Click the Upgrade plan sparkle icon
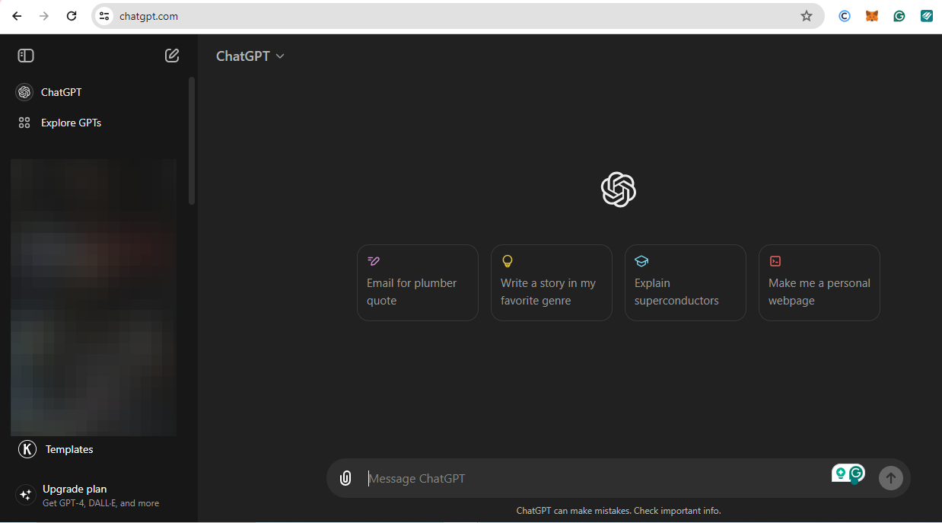This screenshot has height=523, width=942. (26, 495)
